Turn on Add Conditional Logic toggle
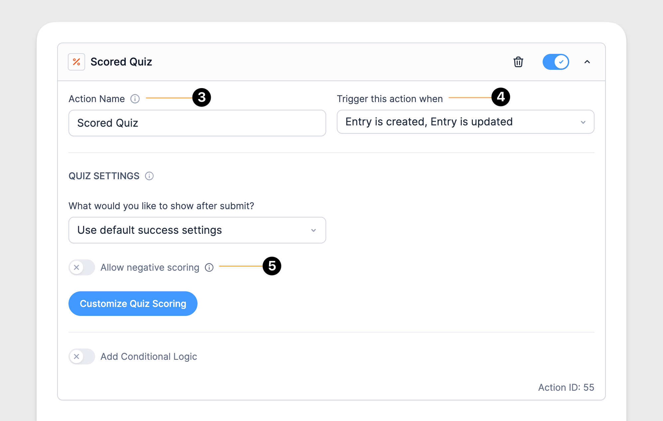The width and height of the screenshot is (663, 421). [x=82, y=356]
